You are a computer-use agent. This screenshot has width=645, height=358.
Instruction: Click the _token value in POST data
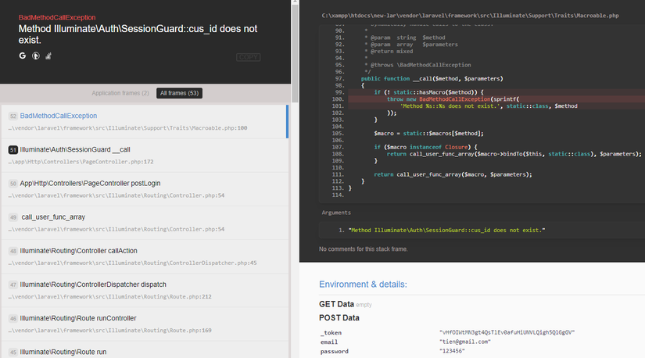(507, 332)
